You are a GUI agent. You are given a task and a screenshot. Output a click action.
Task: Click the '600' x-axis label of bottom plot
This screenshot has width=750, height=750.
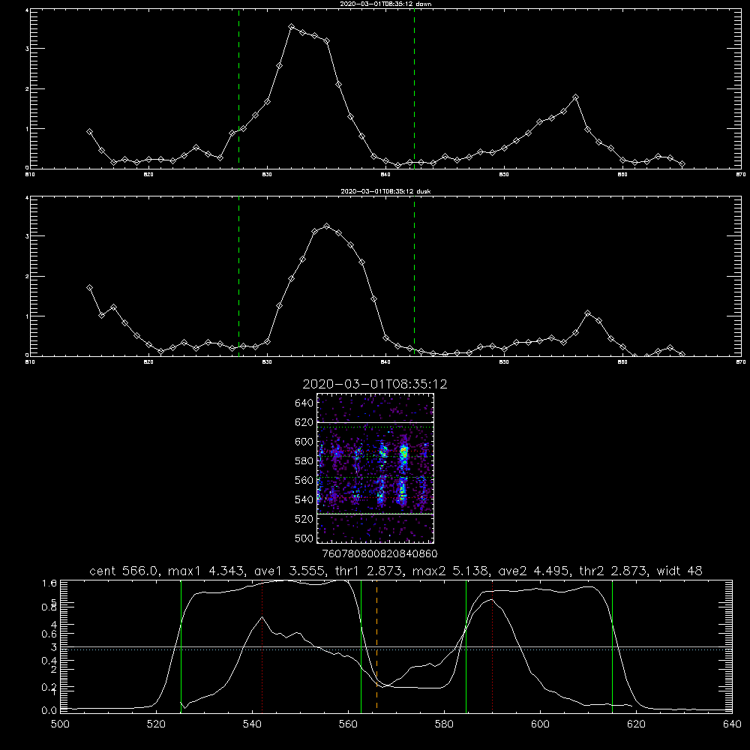541,724
